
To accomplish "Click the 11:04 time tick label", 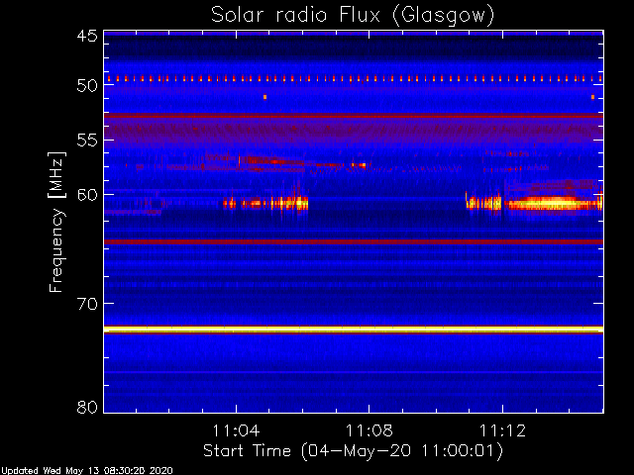I will pyautogui.click(x=236, y=431).
